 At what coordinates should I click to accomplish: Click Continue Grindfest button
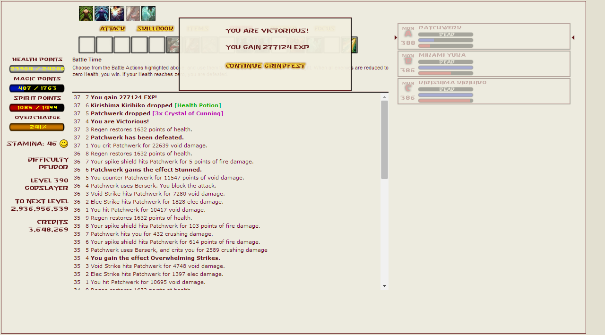tap(265, 66)
